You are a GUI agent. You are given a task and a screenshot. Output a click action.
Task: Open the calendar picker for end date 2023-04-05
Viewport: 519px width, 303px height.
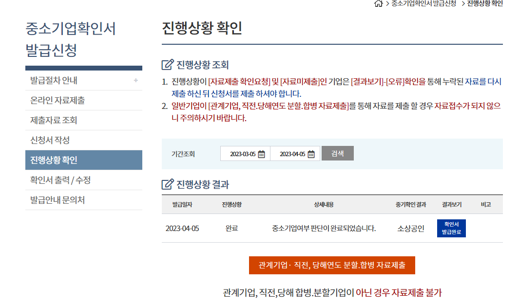311,153
